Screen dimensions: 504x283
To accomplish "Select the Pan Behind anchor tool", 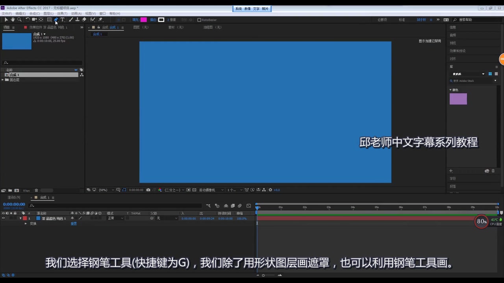I will click(41, 20).
